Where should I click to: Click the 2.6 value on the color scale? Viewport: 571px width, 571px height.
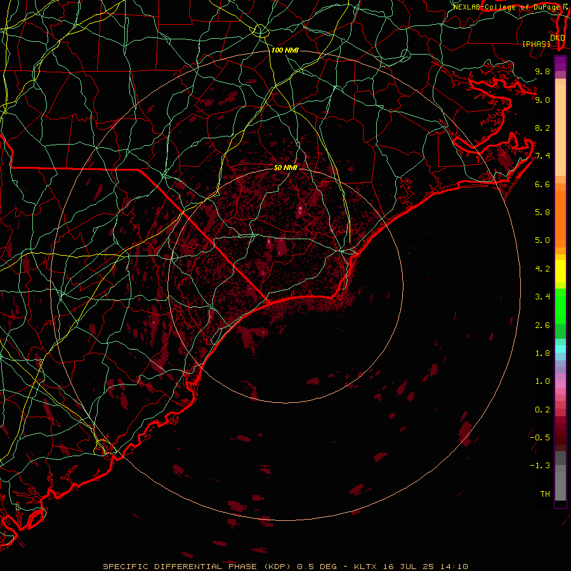(x=542, y=325)
